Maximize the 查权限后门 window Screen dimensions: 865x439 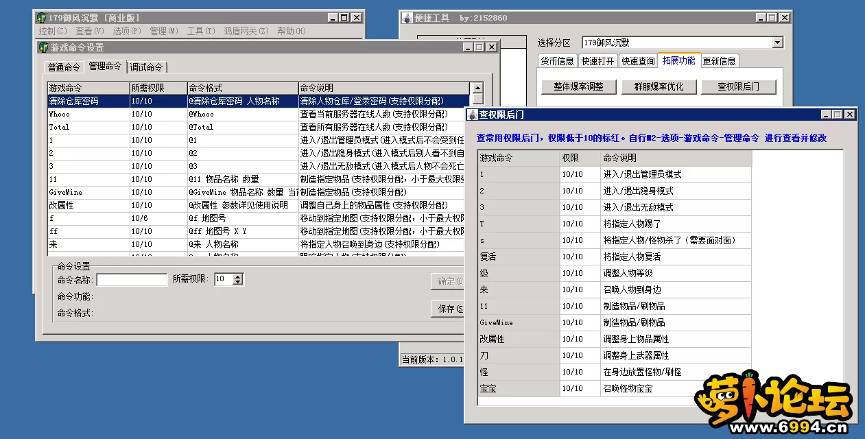[838, 115]
